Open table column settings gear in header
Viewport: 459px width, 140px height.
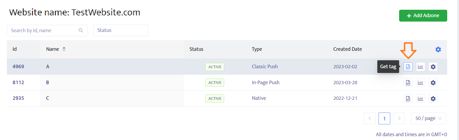[438, 50]
